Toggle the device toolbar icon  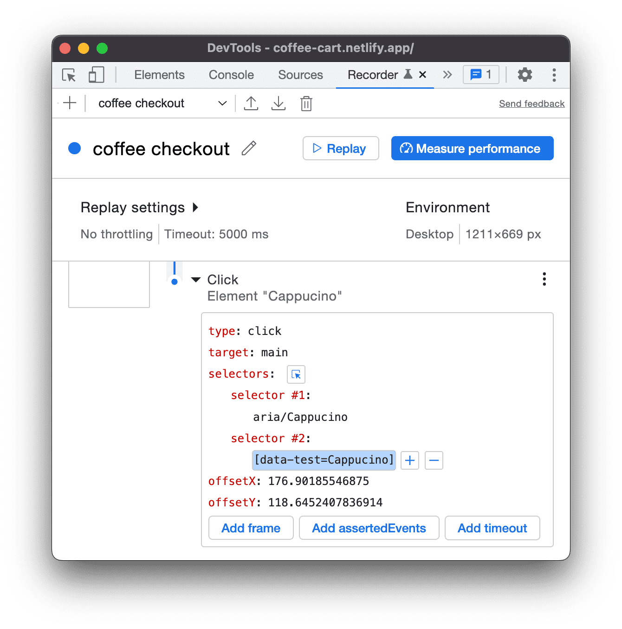pyautogui.click(x=96, y=75)
